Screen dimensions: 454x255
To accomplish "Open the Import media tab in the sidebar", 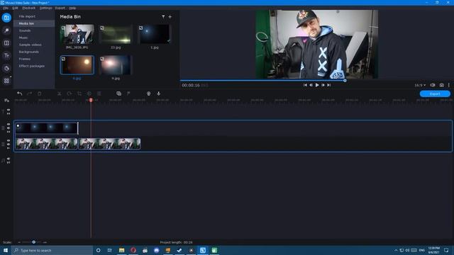I will (x=6, y=18).
